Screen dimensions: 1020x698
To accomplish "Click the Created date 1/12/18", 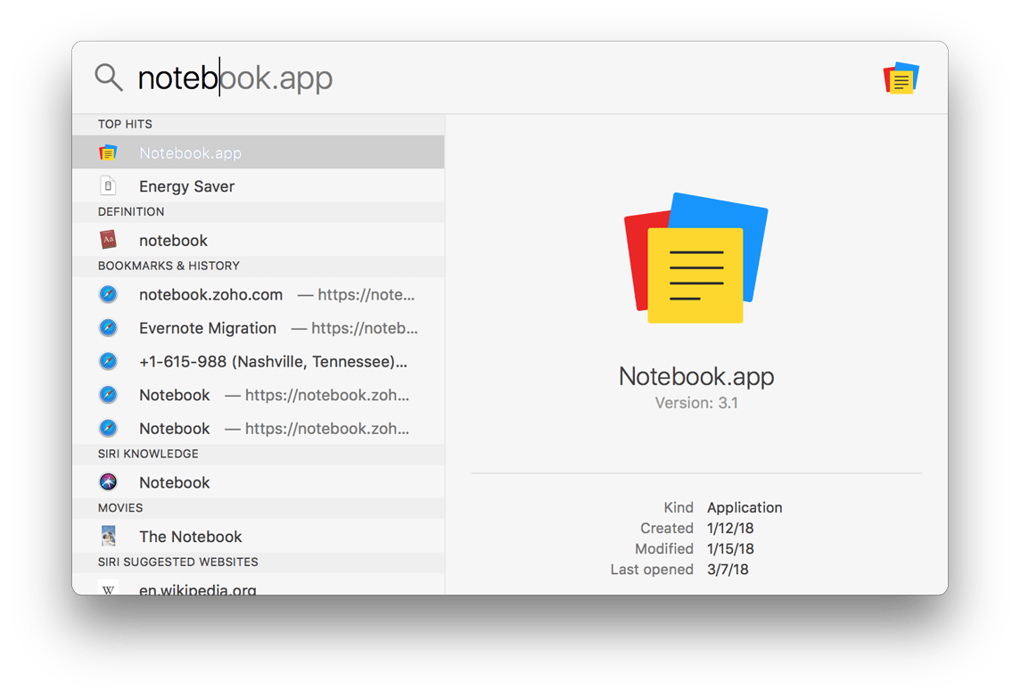I will tap(730, 529).
